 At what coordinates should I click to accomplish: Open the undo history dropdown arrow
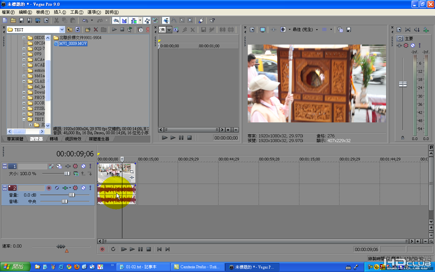coord(92,20)
